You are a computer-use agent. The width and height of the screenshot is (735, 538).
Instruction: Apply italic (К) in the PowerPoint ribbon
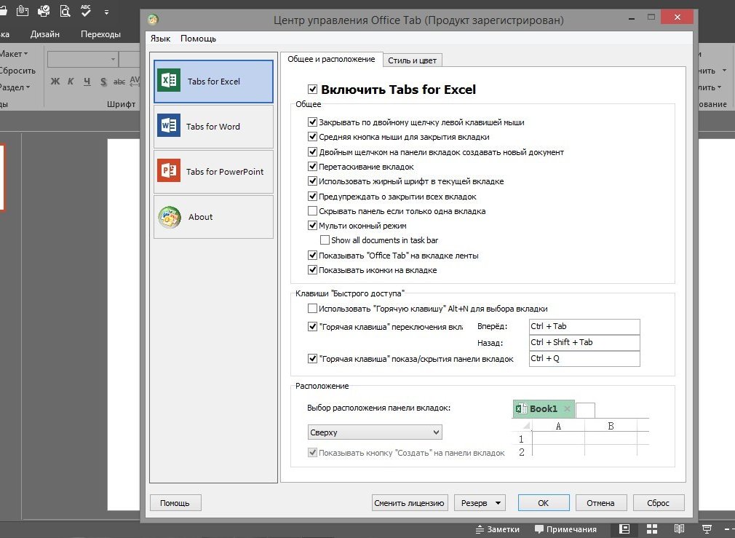[x=71, y=81]
